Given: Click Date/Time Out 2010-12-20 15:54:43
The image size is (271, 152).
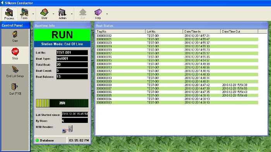Looking at the screenshot, I should (x=235, y=92).
